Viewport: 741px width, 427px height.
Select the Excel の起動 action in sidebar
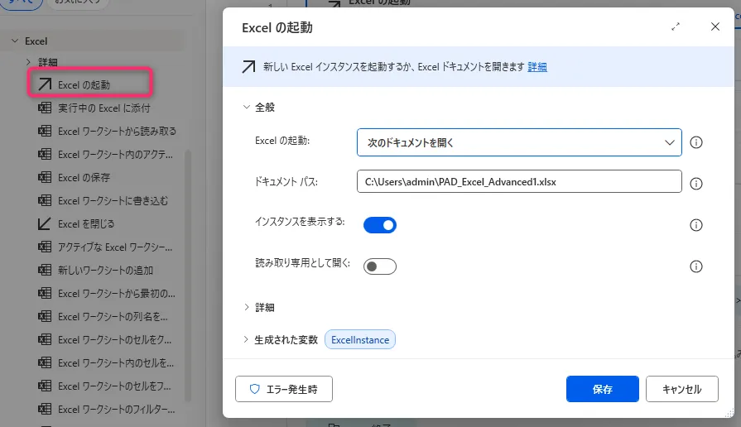click(84, 84)
